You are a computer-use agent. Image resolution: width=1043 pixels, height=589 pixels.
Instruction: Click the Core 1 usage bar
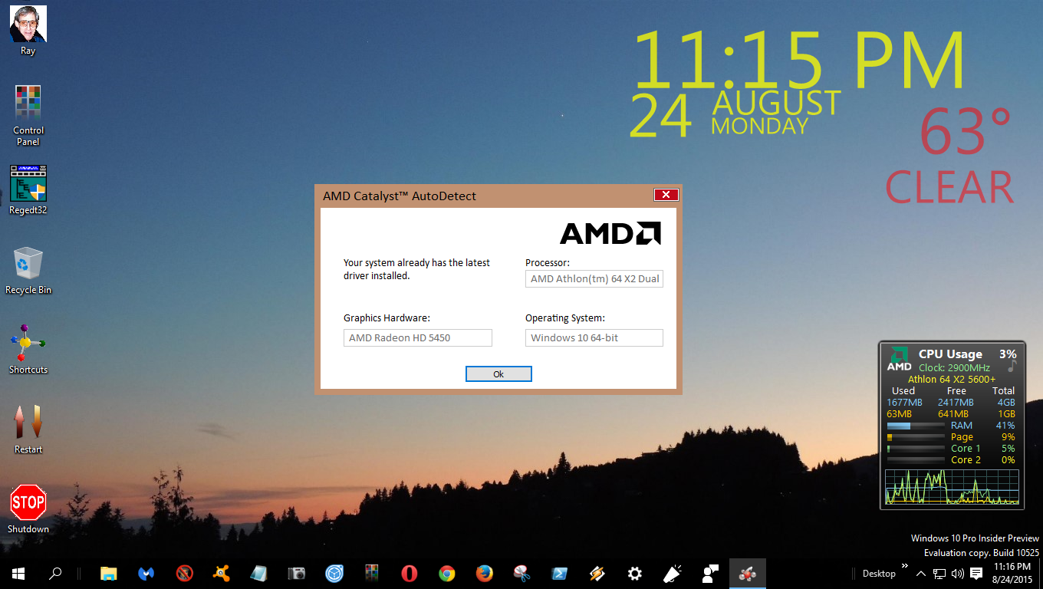[916, 449]
